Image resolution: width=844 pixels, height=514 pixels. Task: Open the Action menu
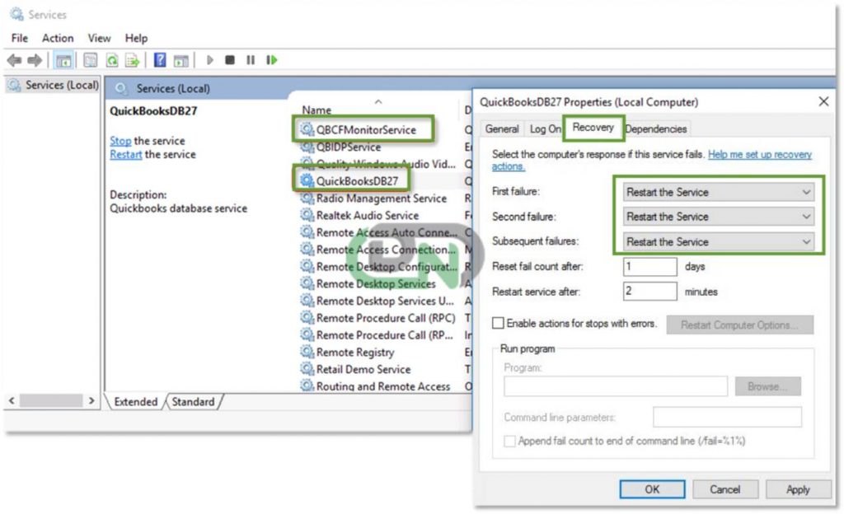click(58, 38)
